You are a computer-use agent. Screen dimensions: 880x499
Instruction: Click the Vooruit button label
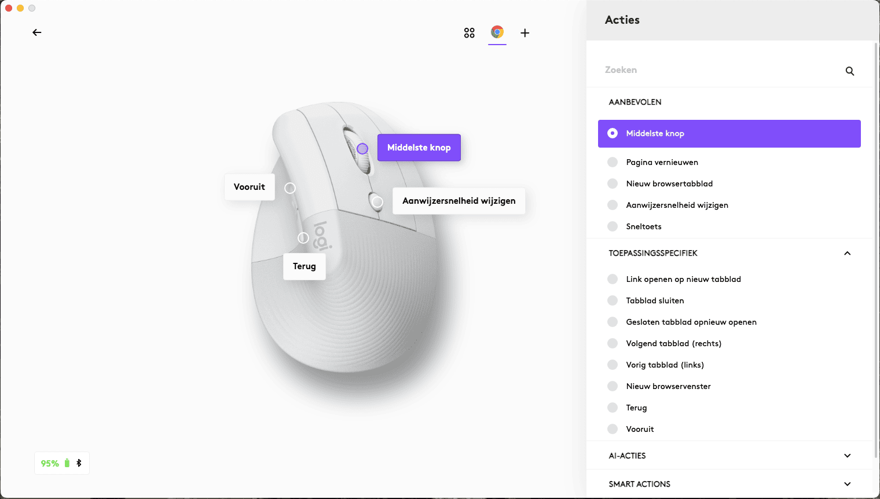tap(249, 187)
